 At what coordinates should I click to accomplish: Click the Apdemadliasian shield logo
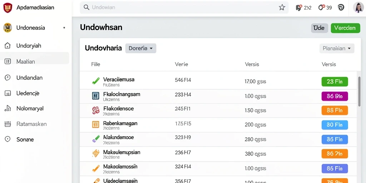pyautogui.click(x=8, y=8)
